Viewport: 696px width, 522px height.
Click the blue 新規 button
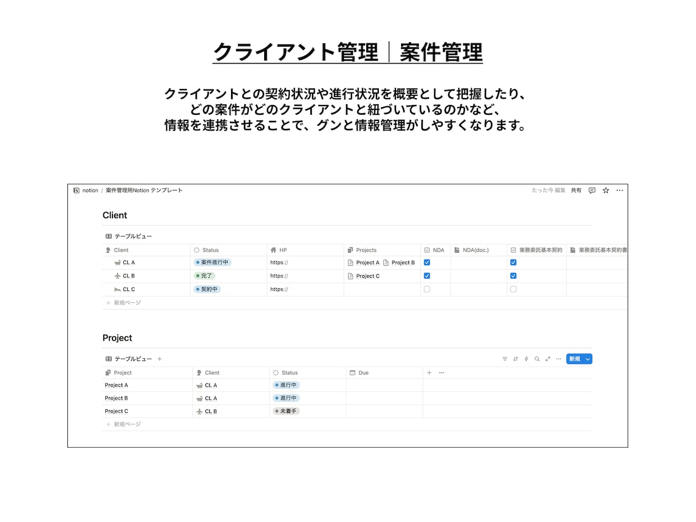[x=574, y=359]
